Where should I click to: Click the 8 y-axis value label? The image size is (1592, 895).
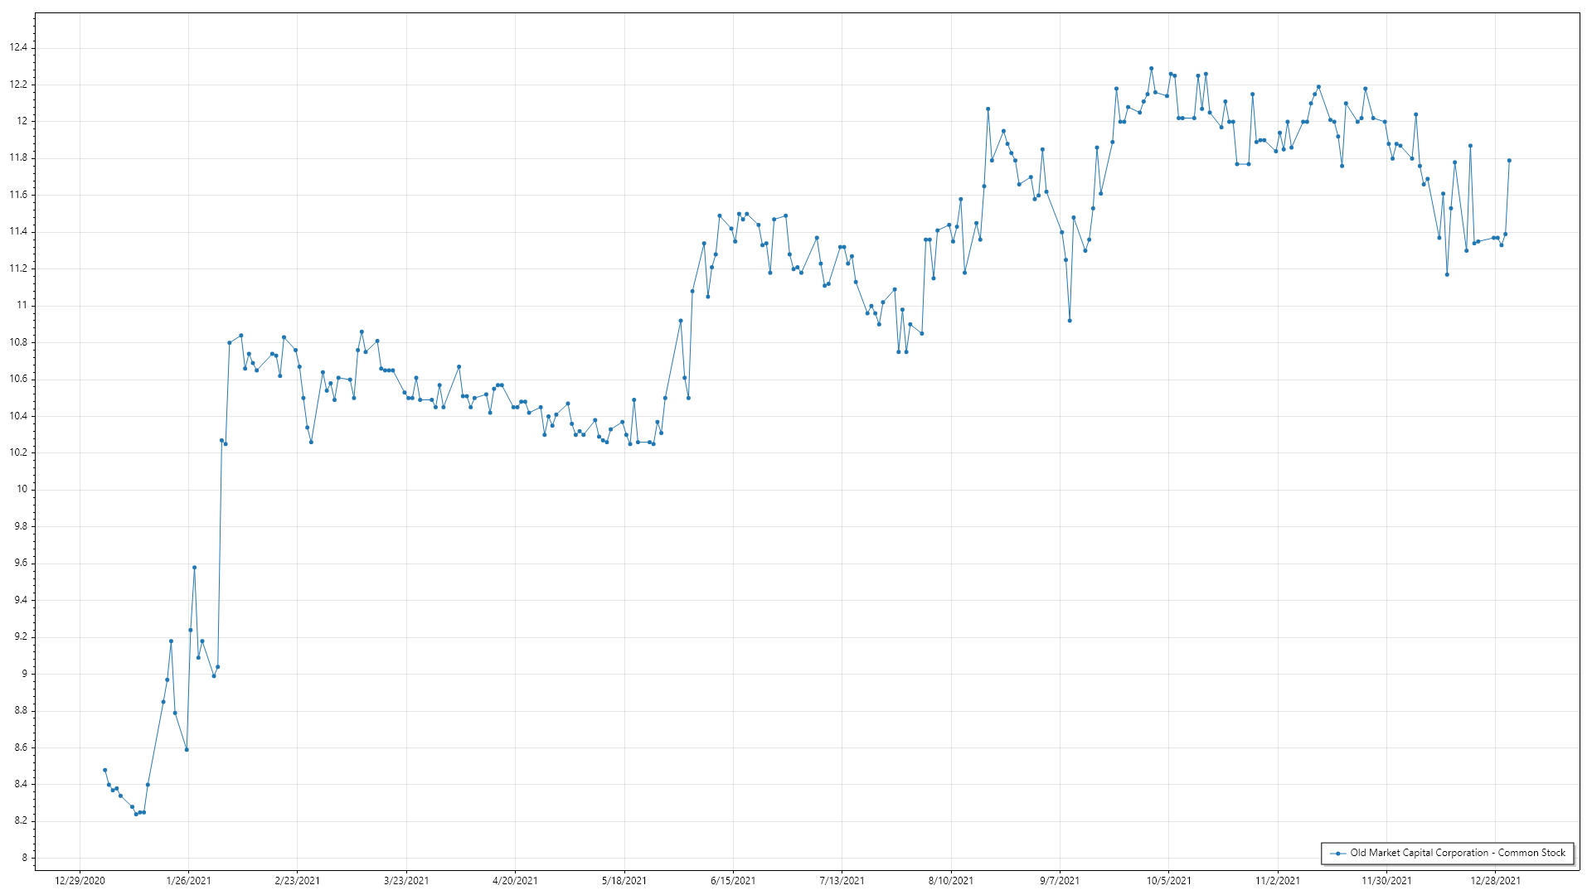(x=24, y=858)
